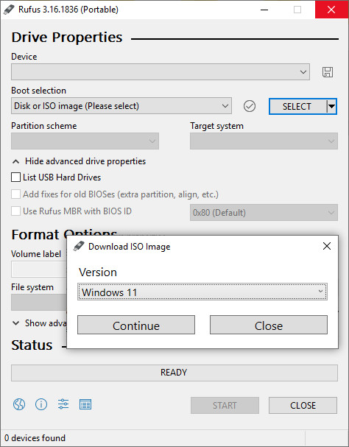Click the READY status progress bar
Image resolution: width=349 pixels, height=447 pixels.
pyautogui.click(x=174, y=373)
